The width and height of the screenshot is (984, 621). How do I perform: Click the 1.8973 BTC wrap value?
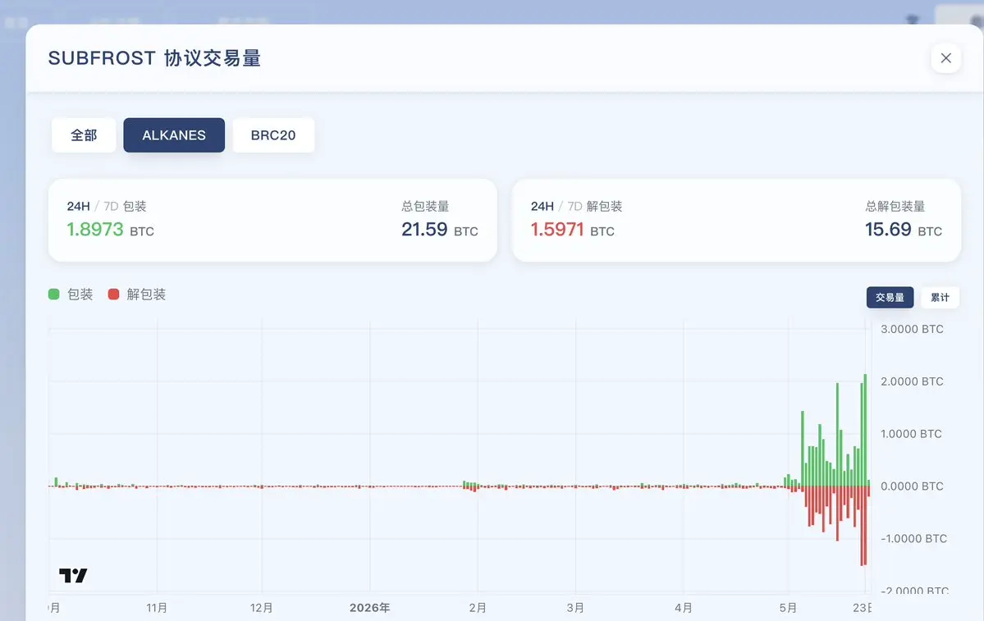110,230
